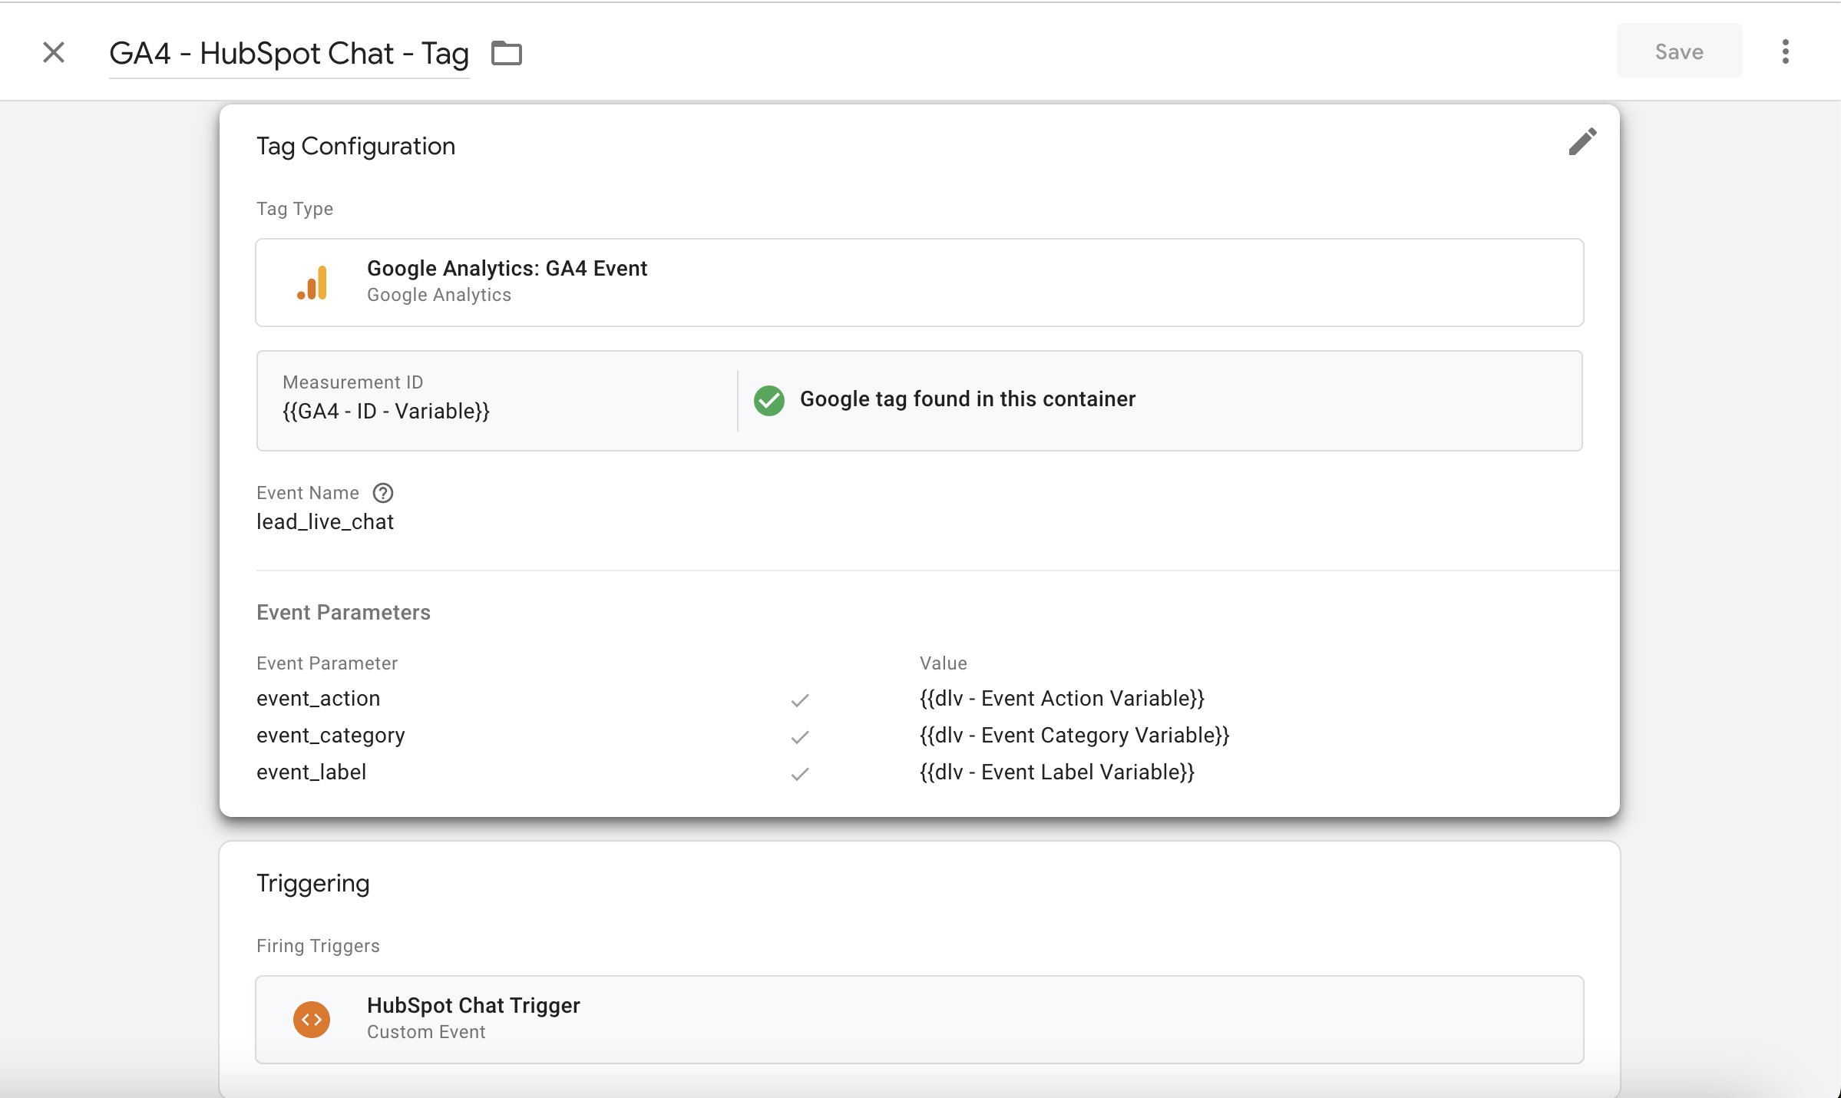The image size is (1841, 1098).
Task: Click the Save button
Action: (x=1679, y=51)
